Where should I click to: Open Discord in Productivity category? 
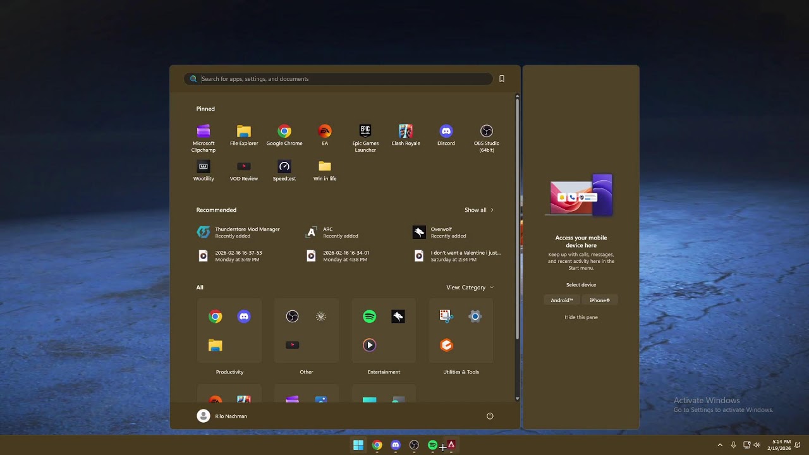coord(244,317)
